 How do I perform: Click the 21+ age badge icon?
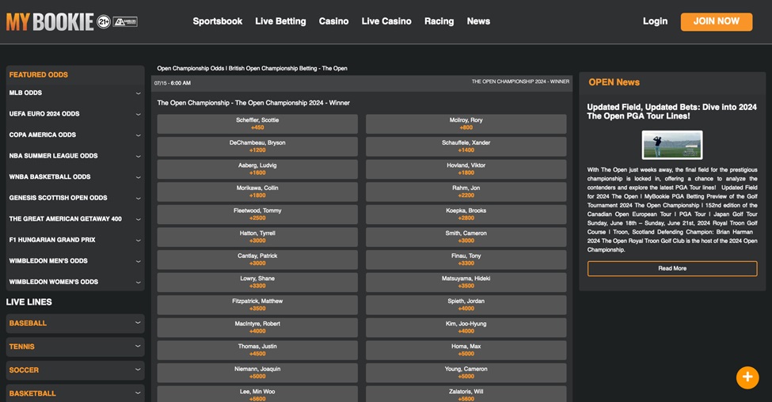tap(104, 22)
